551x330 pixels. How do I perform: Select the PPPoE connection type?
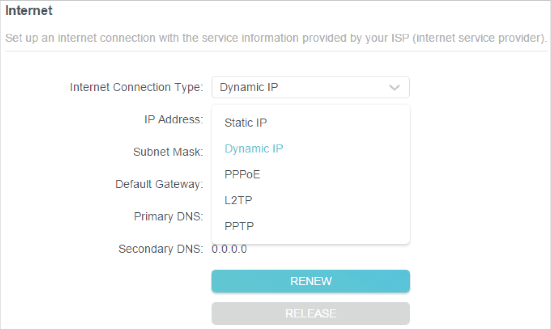[x=242, y=174]
